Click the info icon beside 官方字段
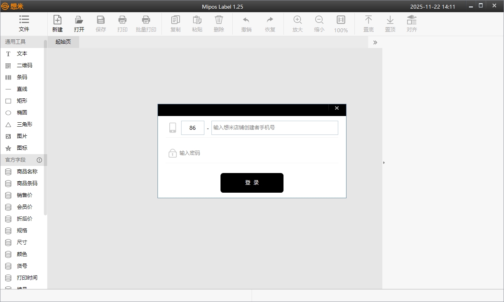The image size is (504, 302). [x=39, y=160]
